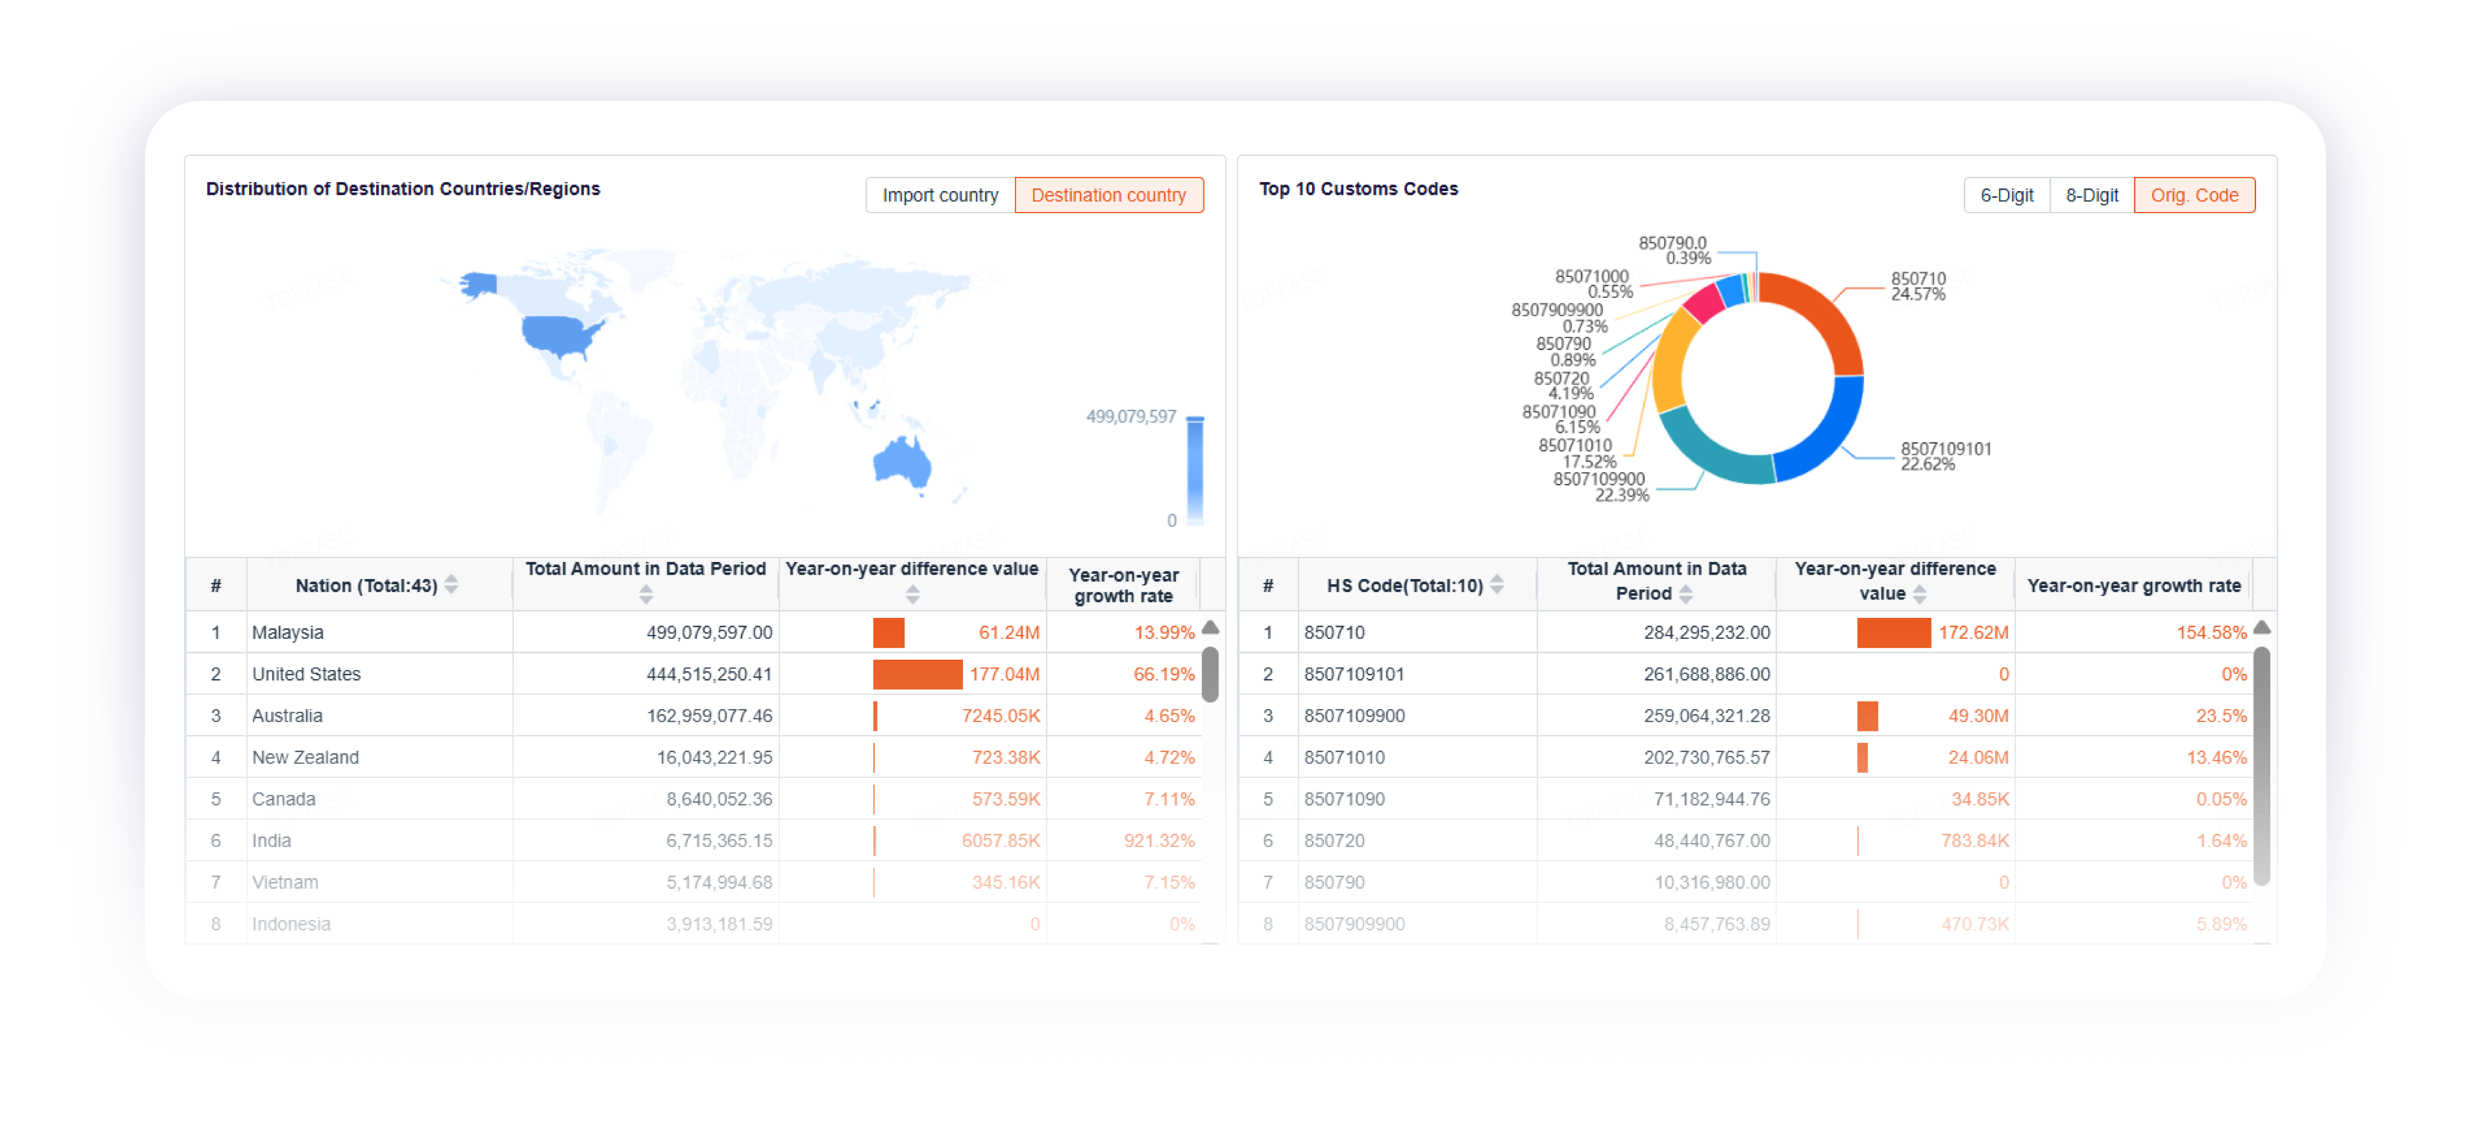Click Distribution of Destination Countries/Regions title
2471x1122 pixels.
[x=403, y=189]
